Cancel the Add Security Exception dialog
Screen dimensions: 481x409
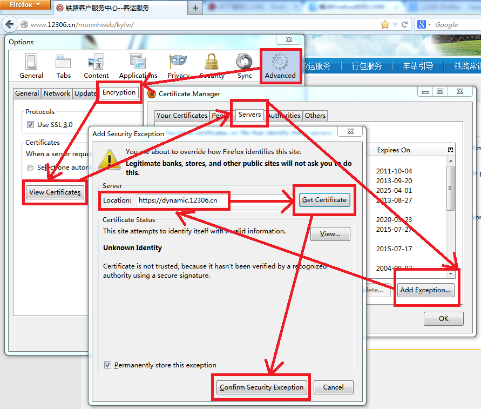334,387
